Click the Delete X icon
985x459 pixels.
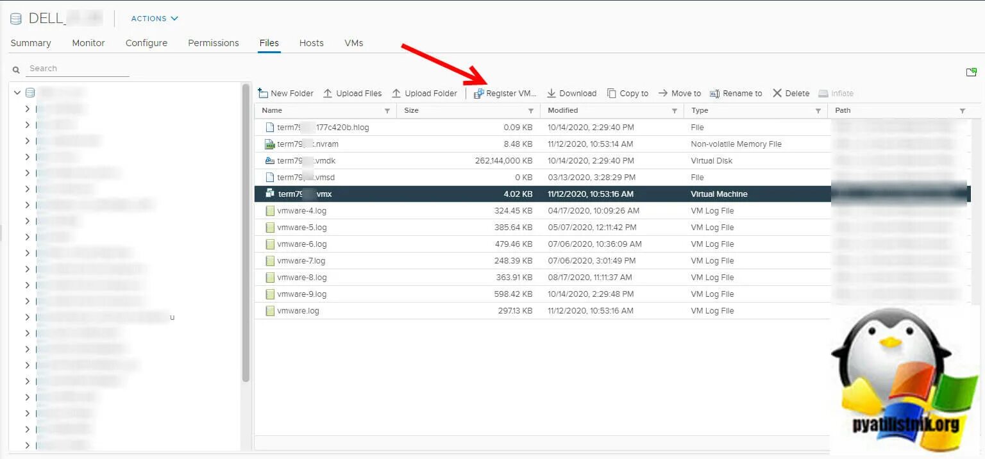777,93
